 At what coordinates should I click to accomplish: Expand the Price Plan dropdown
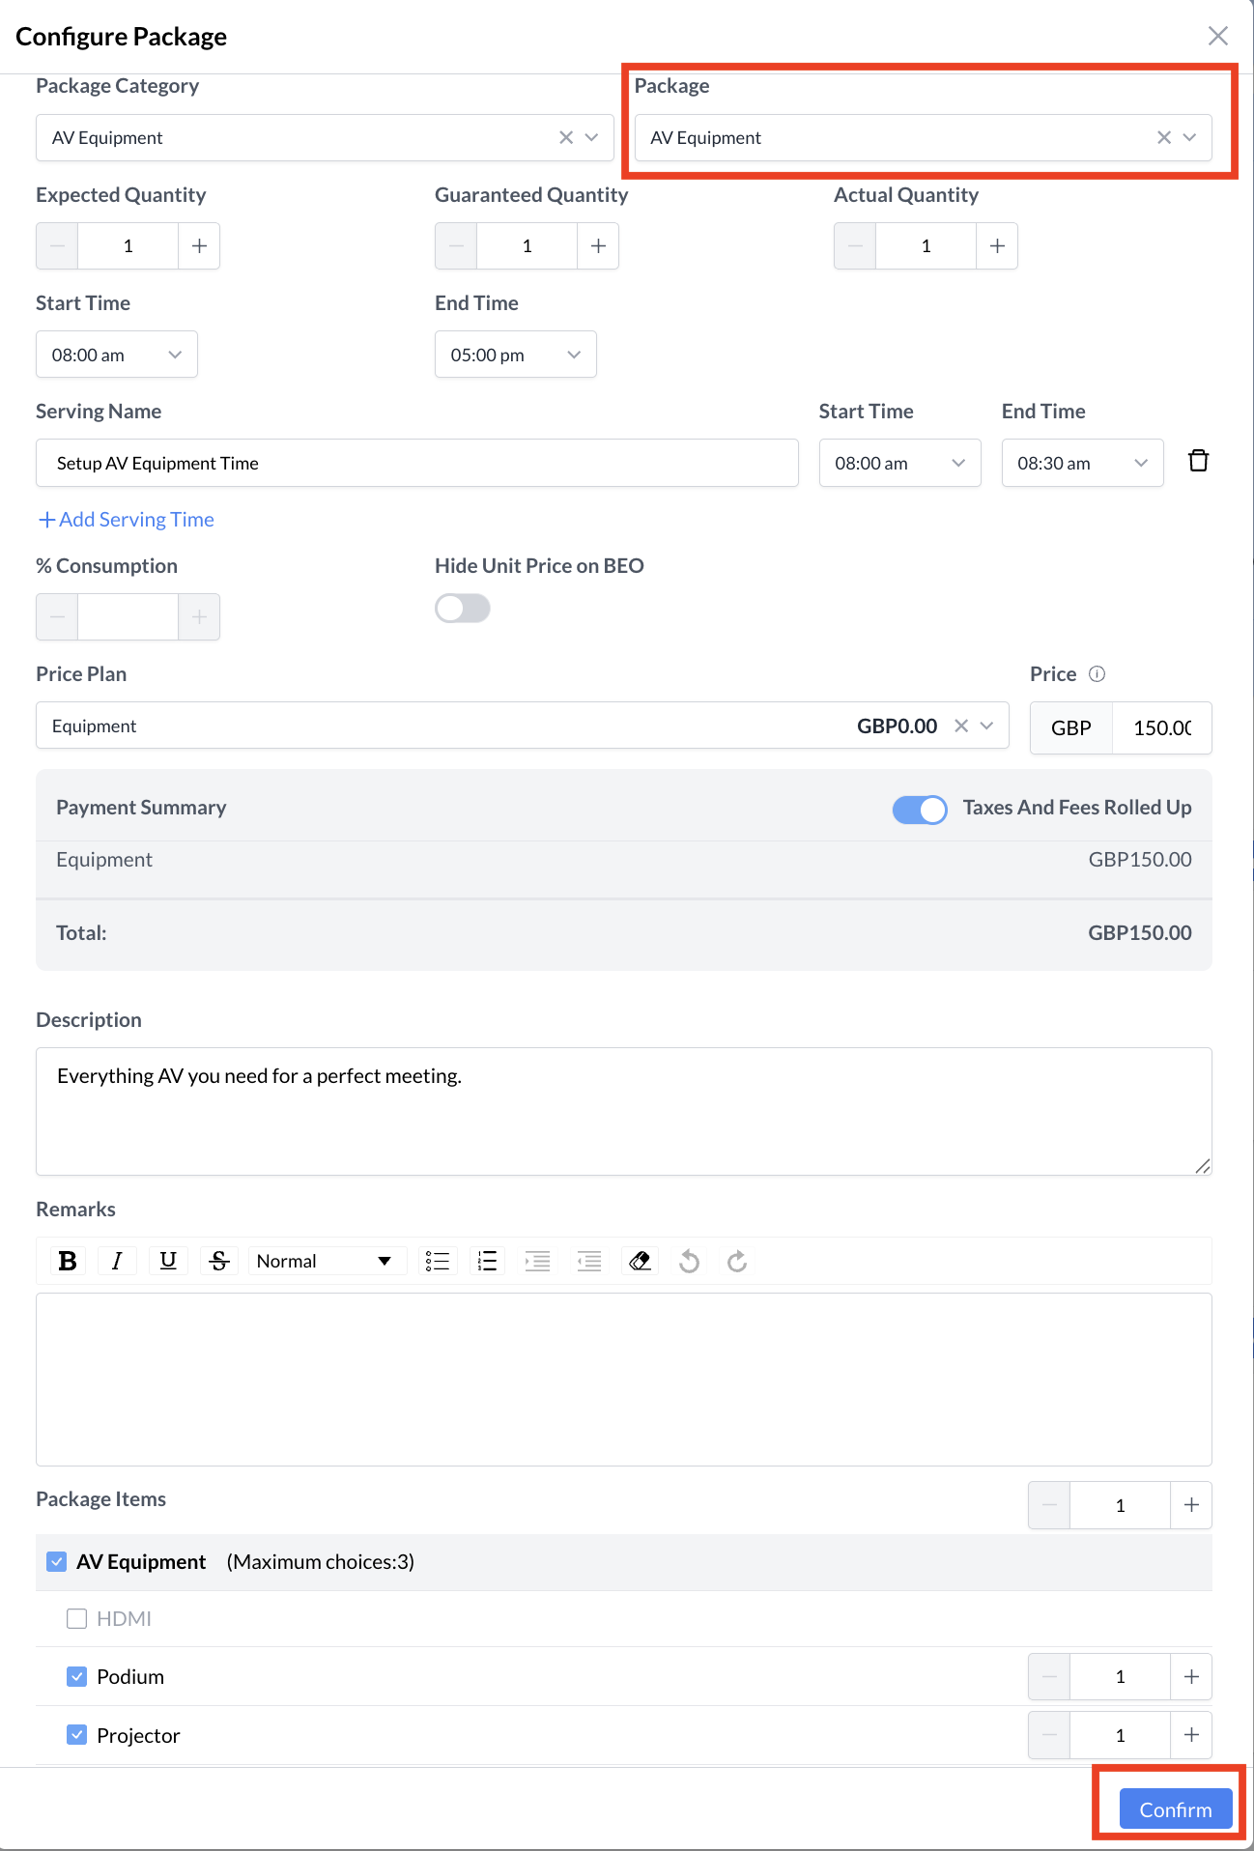click(x=987, y=726)
